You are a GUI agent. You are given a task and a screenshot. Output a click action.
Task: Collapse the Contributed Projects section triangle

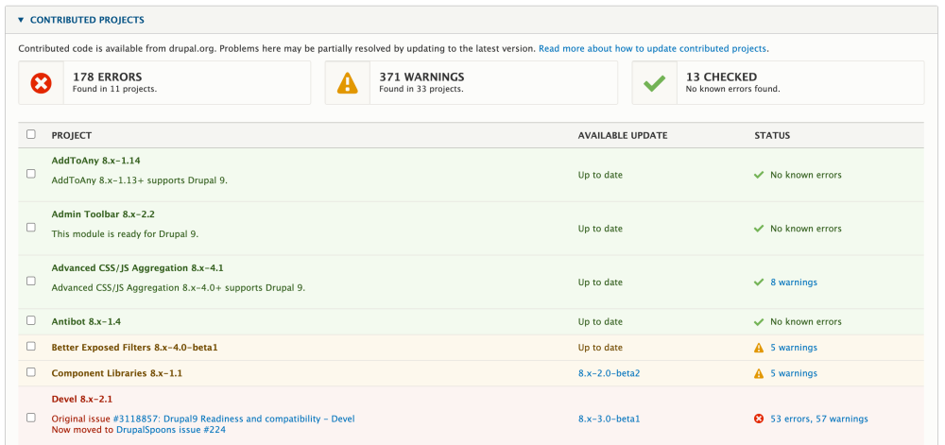21,20
